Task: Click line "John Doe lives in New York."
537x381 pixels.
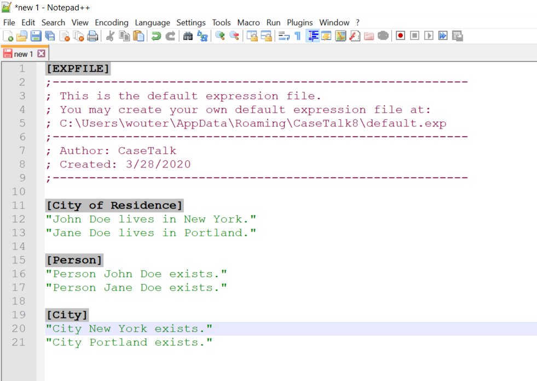Action: pos(151,219)
